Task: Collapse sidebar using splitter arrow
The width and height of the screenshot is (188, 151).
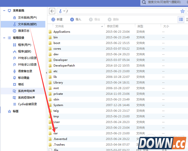Action: pyautogui.click(x=46, y=73)
